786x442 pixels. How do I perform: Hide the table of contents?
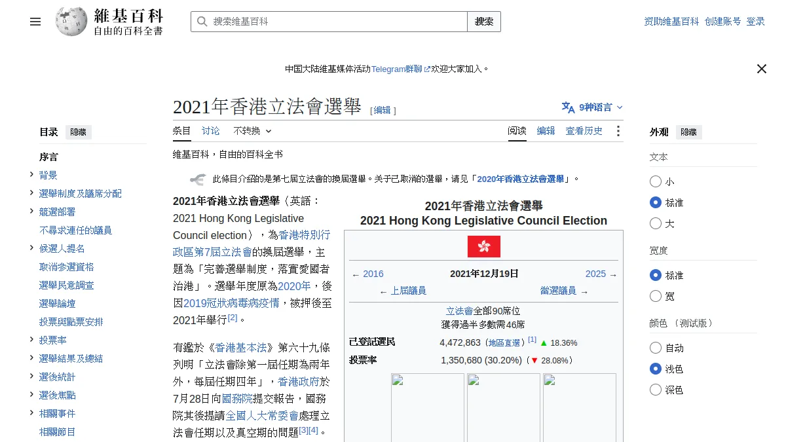point(78,132)
